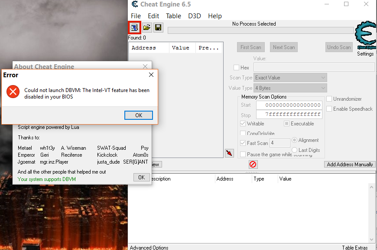Click the First Scan button

click(251, 47)
